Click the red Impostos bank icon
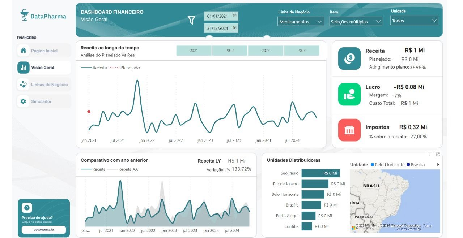The height and width of the screenshot is (238, 463). tap(349, 130)
